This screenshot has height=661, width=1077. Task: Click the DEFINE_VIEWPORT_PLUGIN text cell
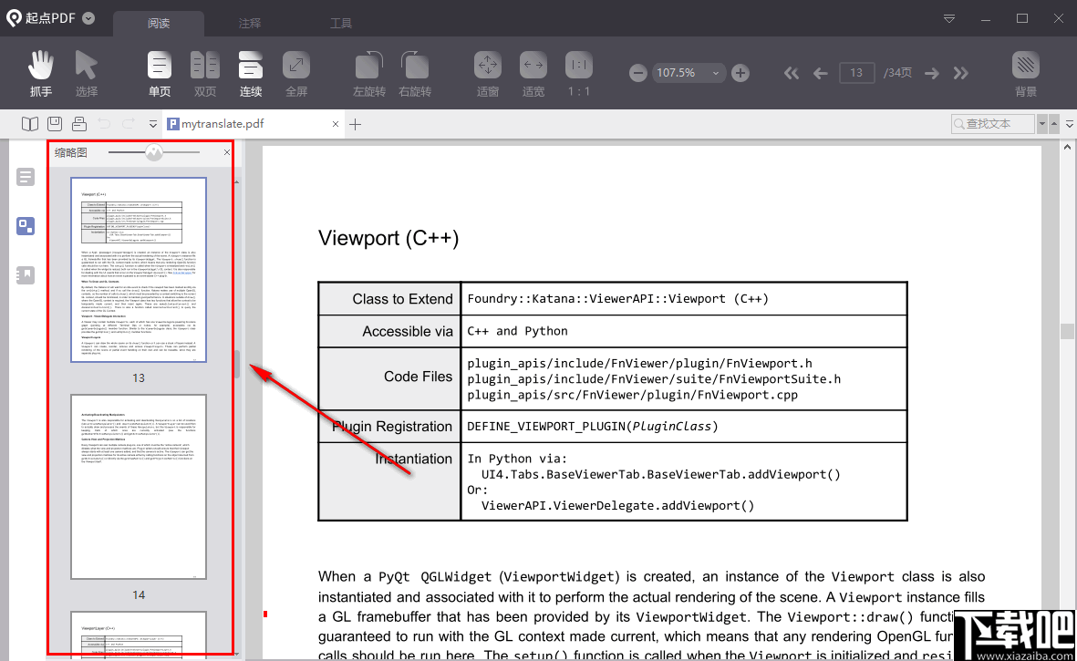point(684,427)
